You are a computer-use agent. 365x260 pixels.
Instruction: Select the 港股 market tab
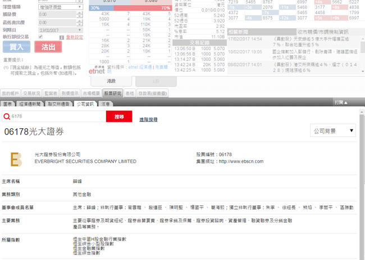click(x=111, y=81)
